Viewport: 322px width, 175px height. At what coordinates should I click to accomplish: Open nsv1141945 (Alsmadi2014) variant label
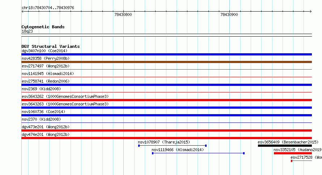(48, 74)
